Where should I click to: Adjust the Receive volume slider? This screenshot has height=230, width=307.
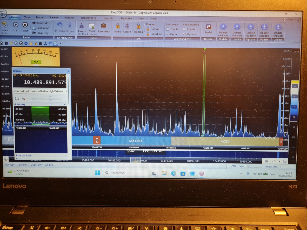(50, 98)
